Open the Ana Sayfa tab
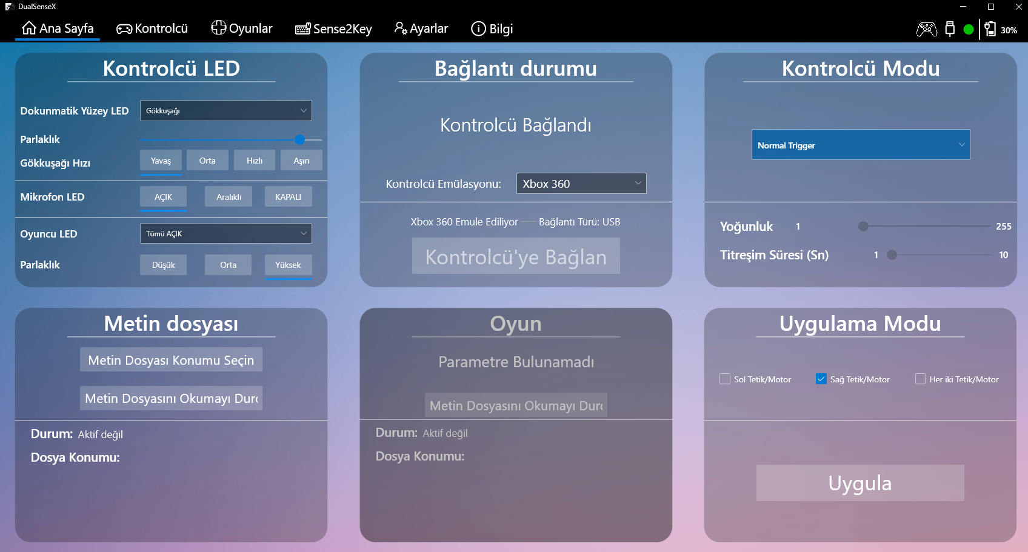Viewport: 1028px width, 552px height. click(x=58, y=28)
